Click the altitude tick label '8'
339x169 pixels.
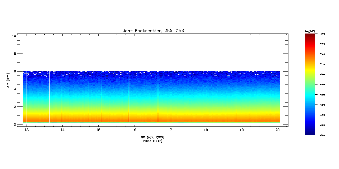15,54
